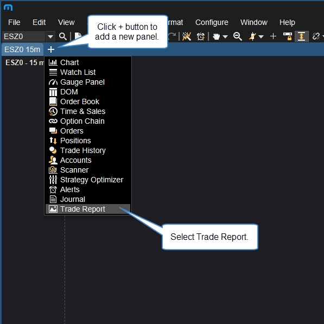Open the hand tool dropdown arrow

225,37
